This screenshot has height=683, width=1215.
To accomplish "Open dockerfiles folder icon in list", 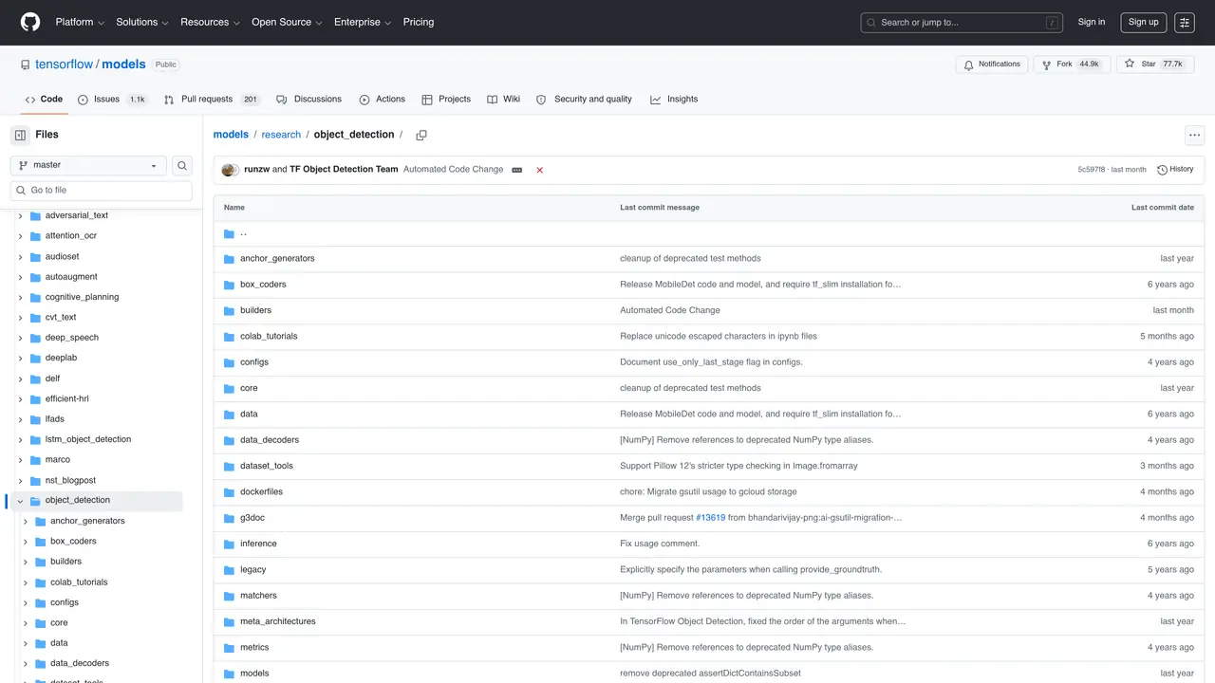I will pyautogui.click(x=229, y=492).
